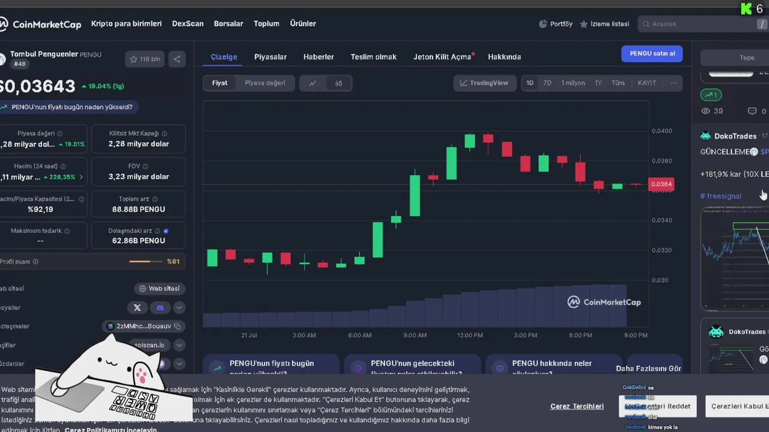The width and height of the screenshot is (769, 432).
Task: Click info icon next to Piyasa değeri
Action: coord(59,134)
